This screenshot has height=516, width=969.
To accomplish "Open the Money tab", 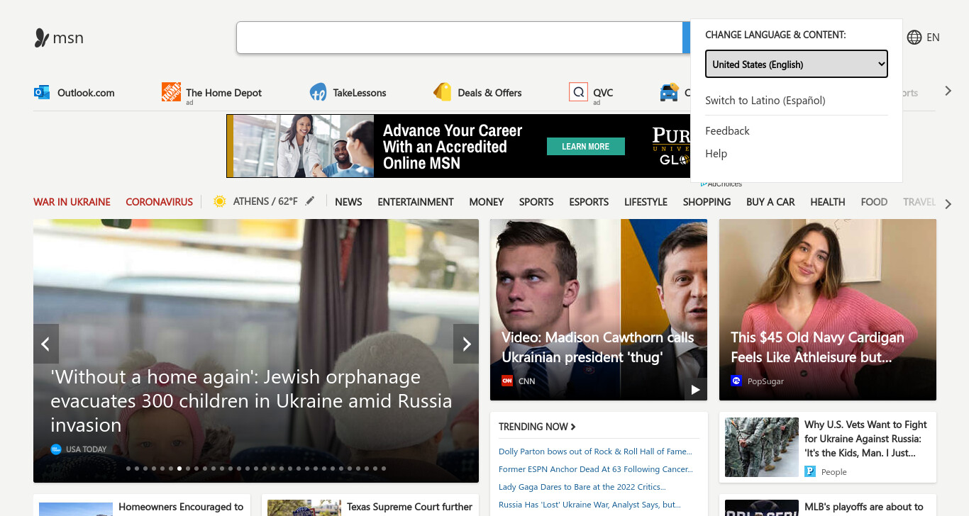I will point(487,202).
